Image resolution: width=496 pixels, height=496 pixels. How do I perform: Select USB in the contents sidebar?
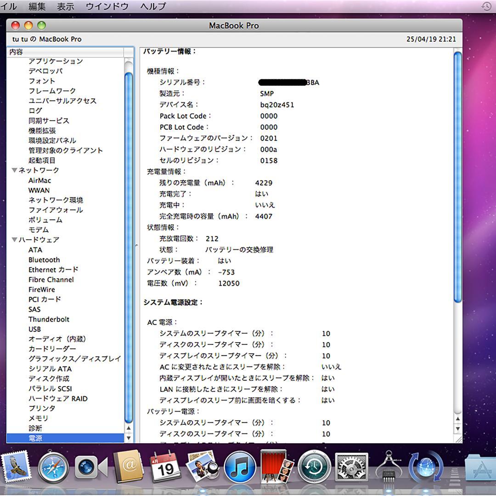34,329
